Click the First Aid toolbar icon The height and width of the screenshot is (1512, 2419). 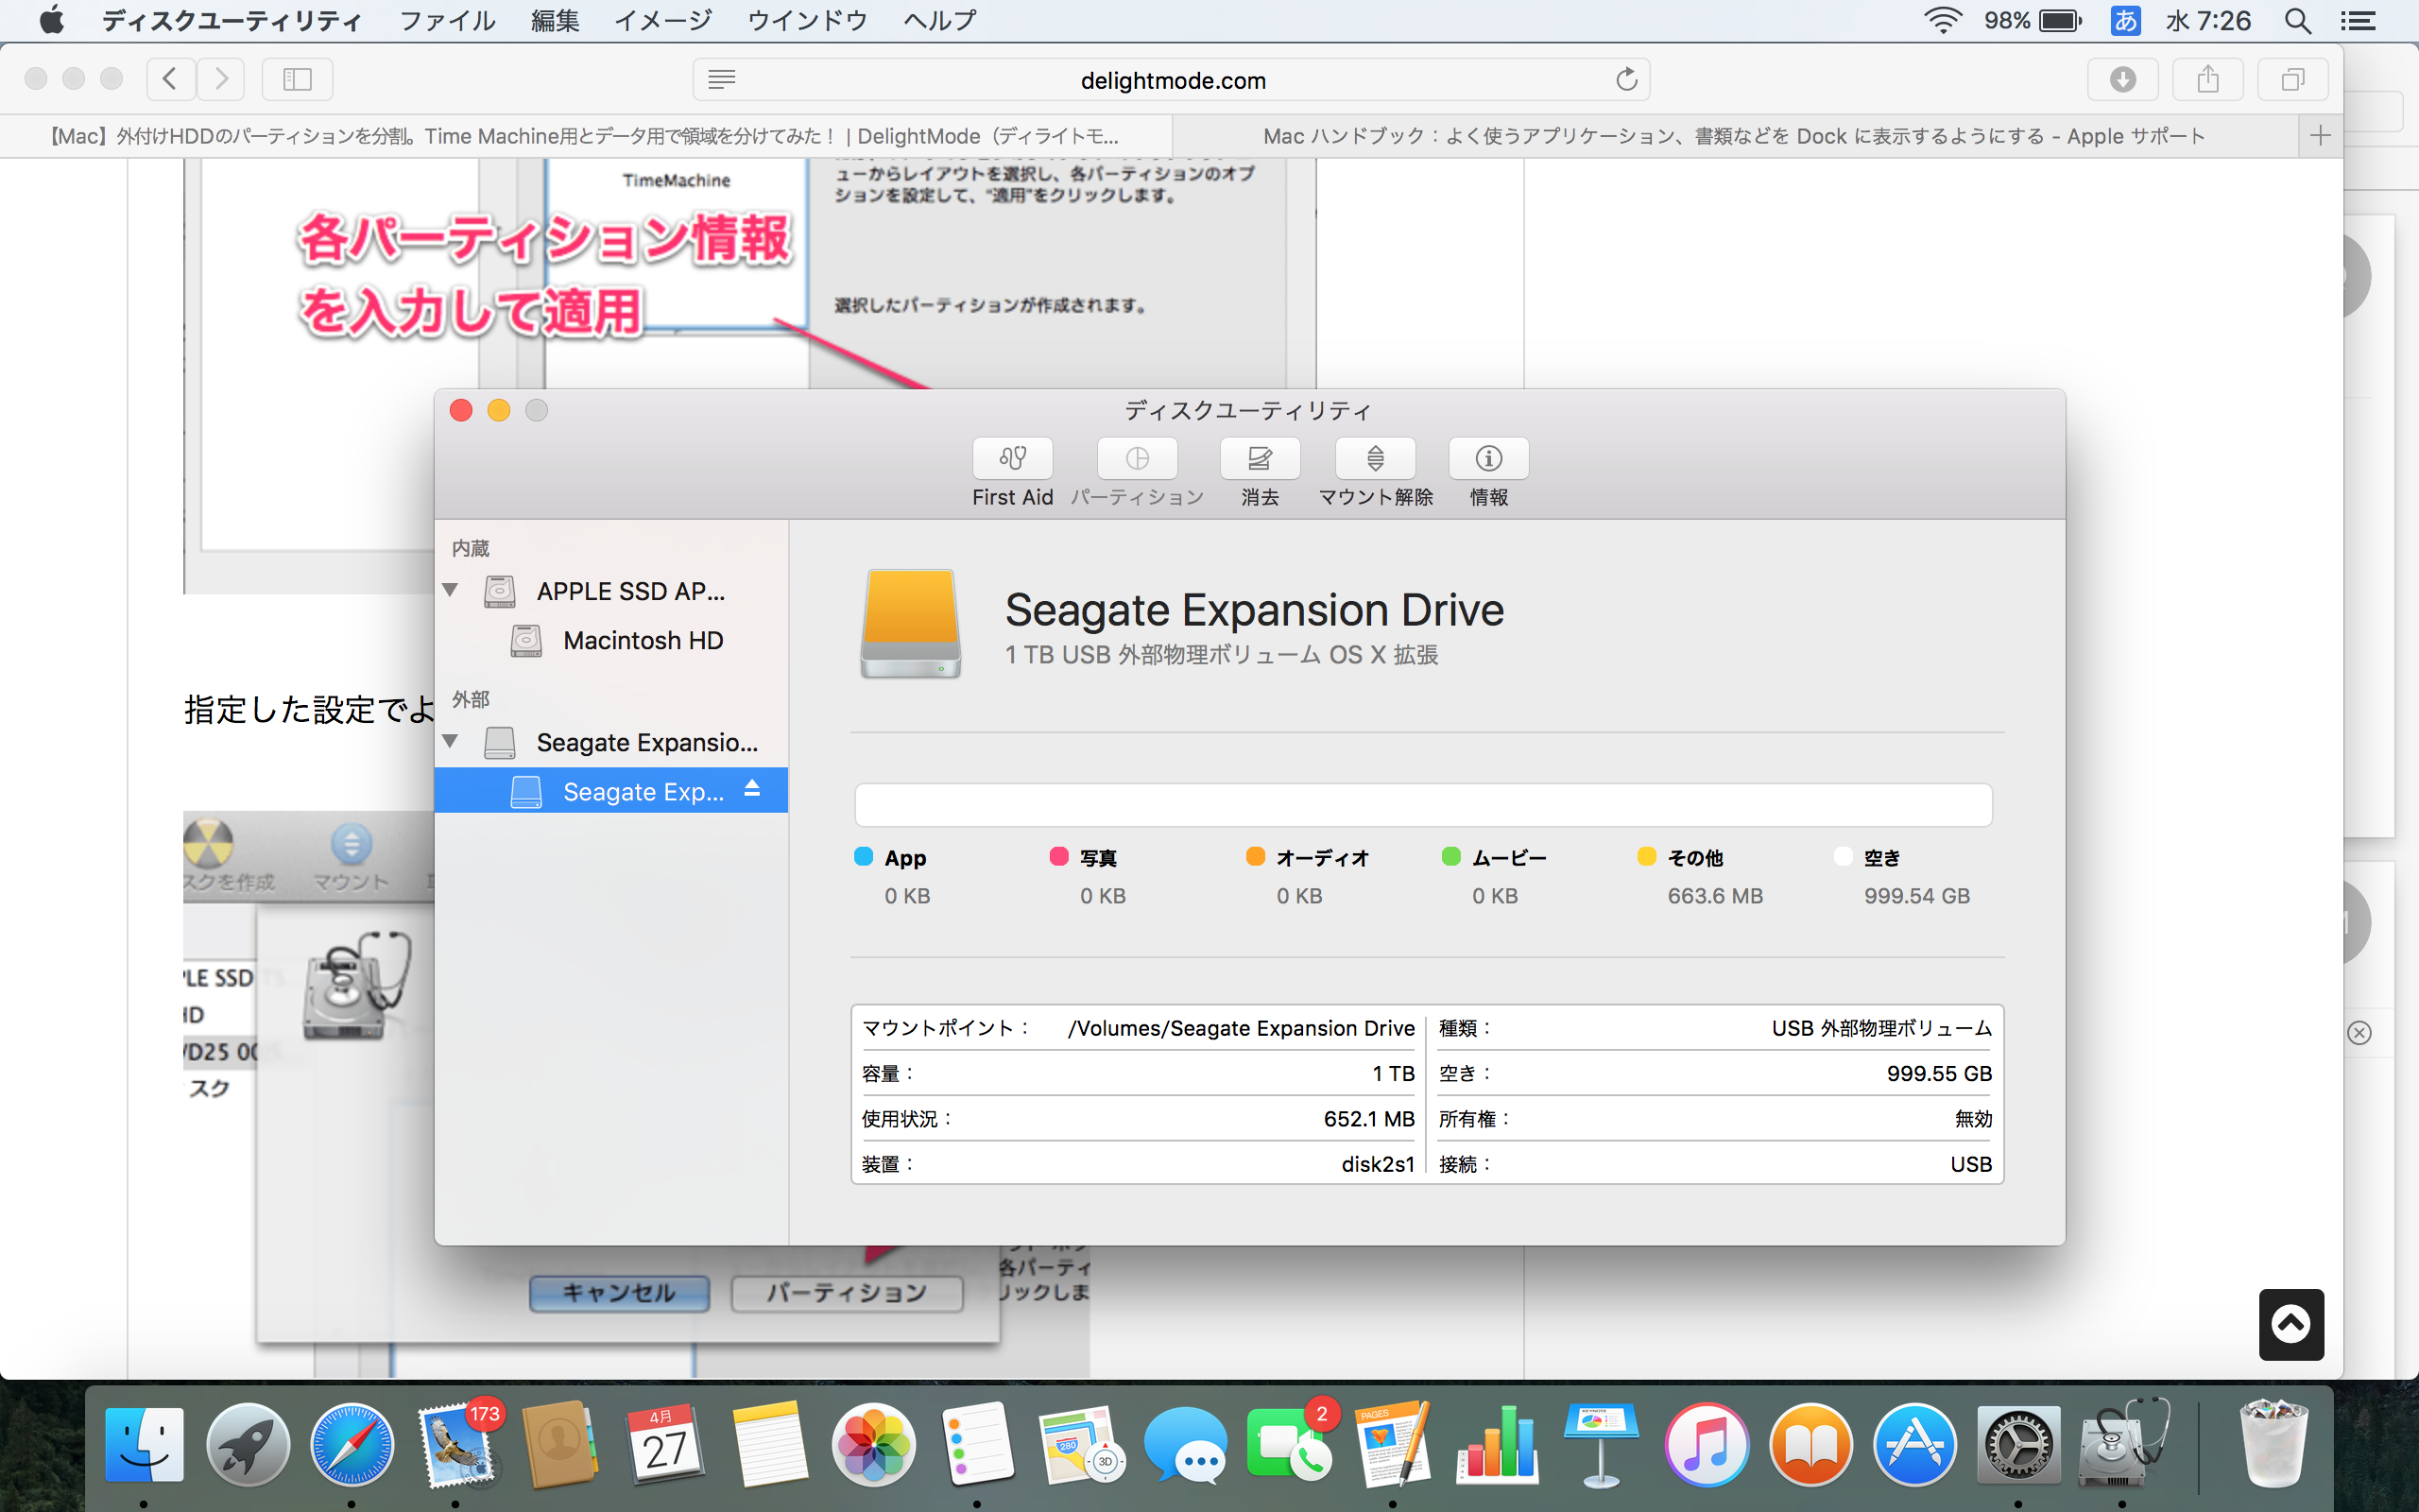1012,459
